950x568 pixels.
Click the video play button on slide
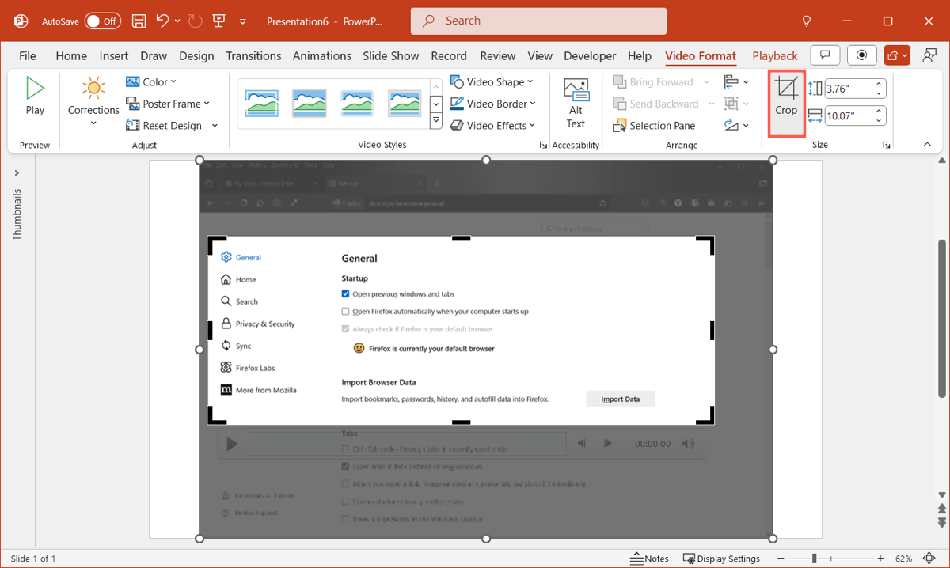pos(232,444)
